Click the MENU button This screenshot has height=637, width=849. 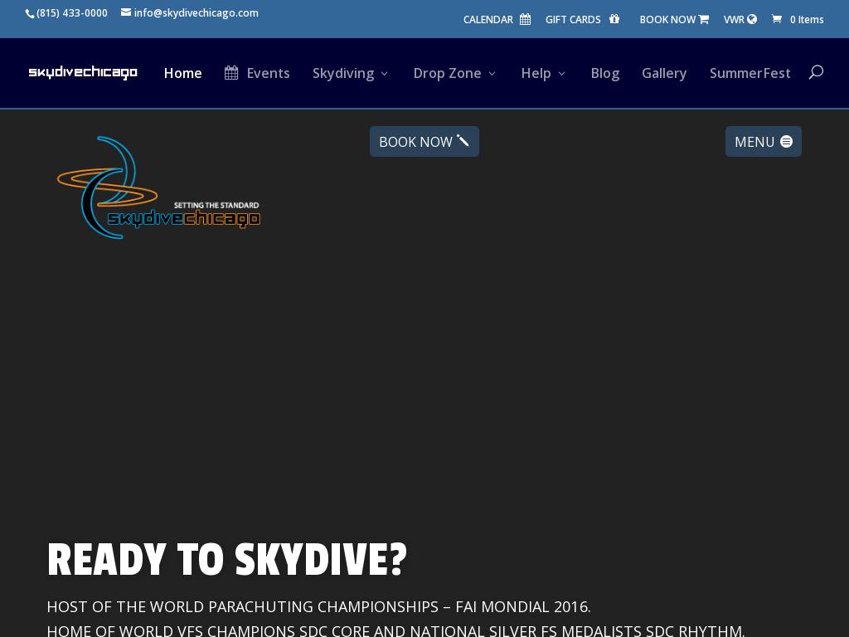[764, 141]
